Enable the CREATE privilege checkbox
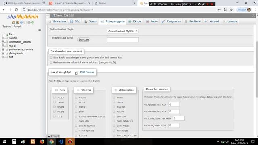The image size is (258, 145). [76, 97]
